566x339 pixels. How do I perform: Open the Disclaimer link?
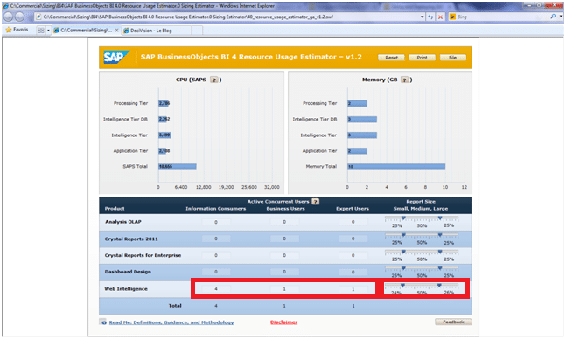point(283,322)
